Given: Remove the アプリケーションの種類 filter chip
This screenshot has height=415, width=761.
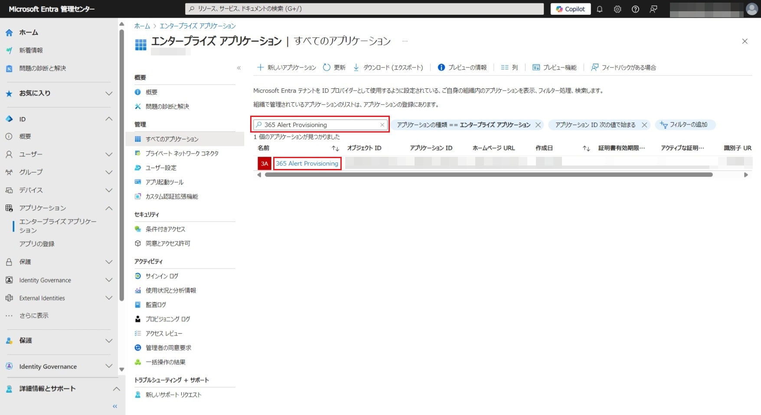Looking at the screenshot, I should [x=538, y=125].
